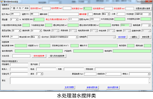Viewport: 153px width, 99px height.
Task: Click the 罐体名称 text field
Action: pos(63,14)
